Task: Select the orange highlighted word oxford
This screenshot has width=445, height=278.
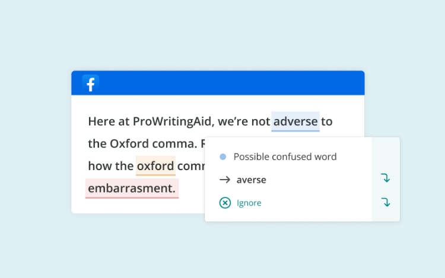Action: pos(155,166)
